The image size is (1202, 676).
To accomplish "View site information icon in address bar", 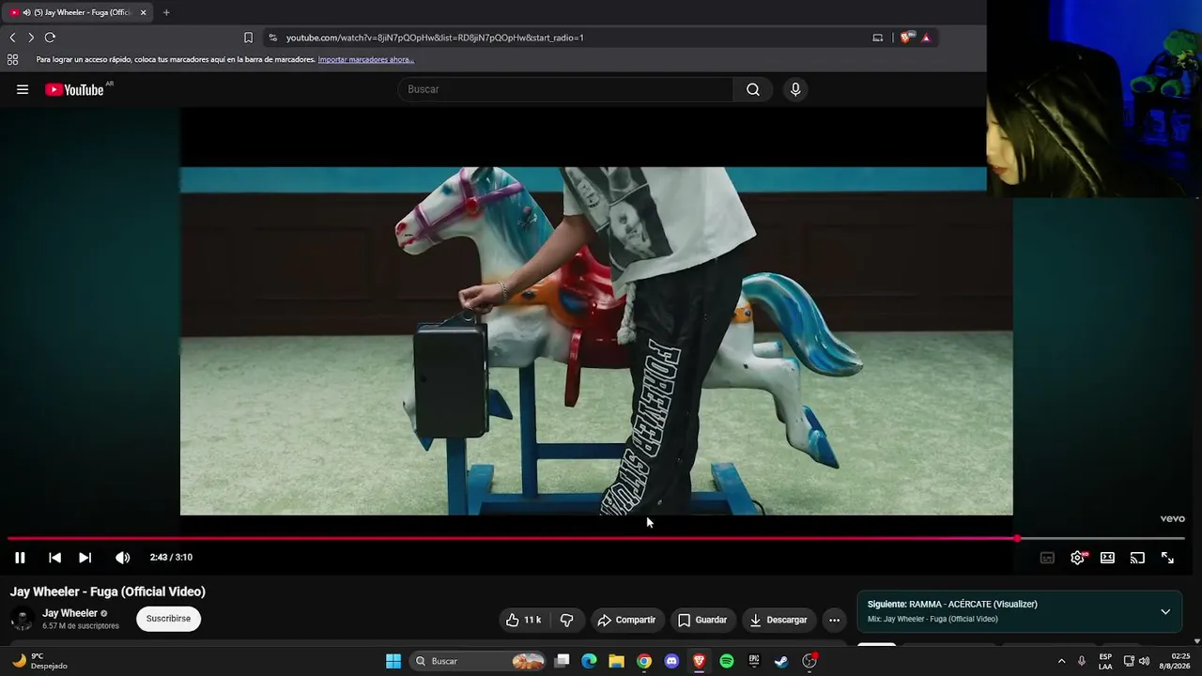I will click(273, 38).
